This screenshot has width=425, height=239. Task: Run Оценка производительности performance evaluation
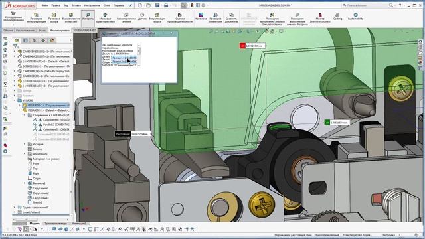(180, 18)
